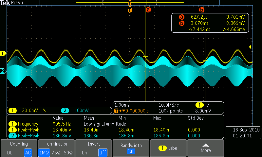Click the orange trigger position marker T
262x157 pixels.
130,10
